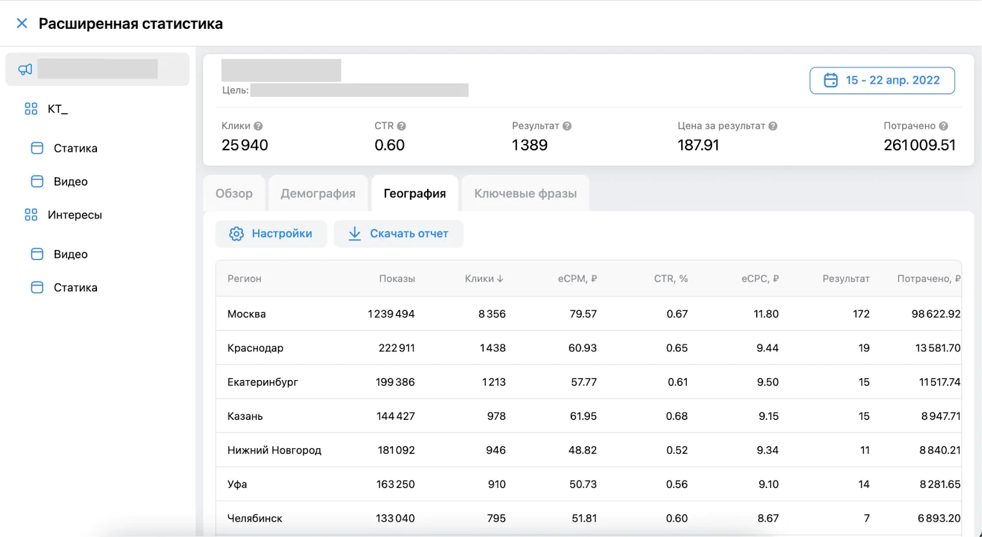Close the extended statistics panel

(x=21, y=23)
